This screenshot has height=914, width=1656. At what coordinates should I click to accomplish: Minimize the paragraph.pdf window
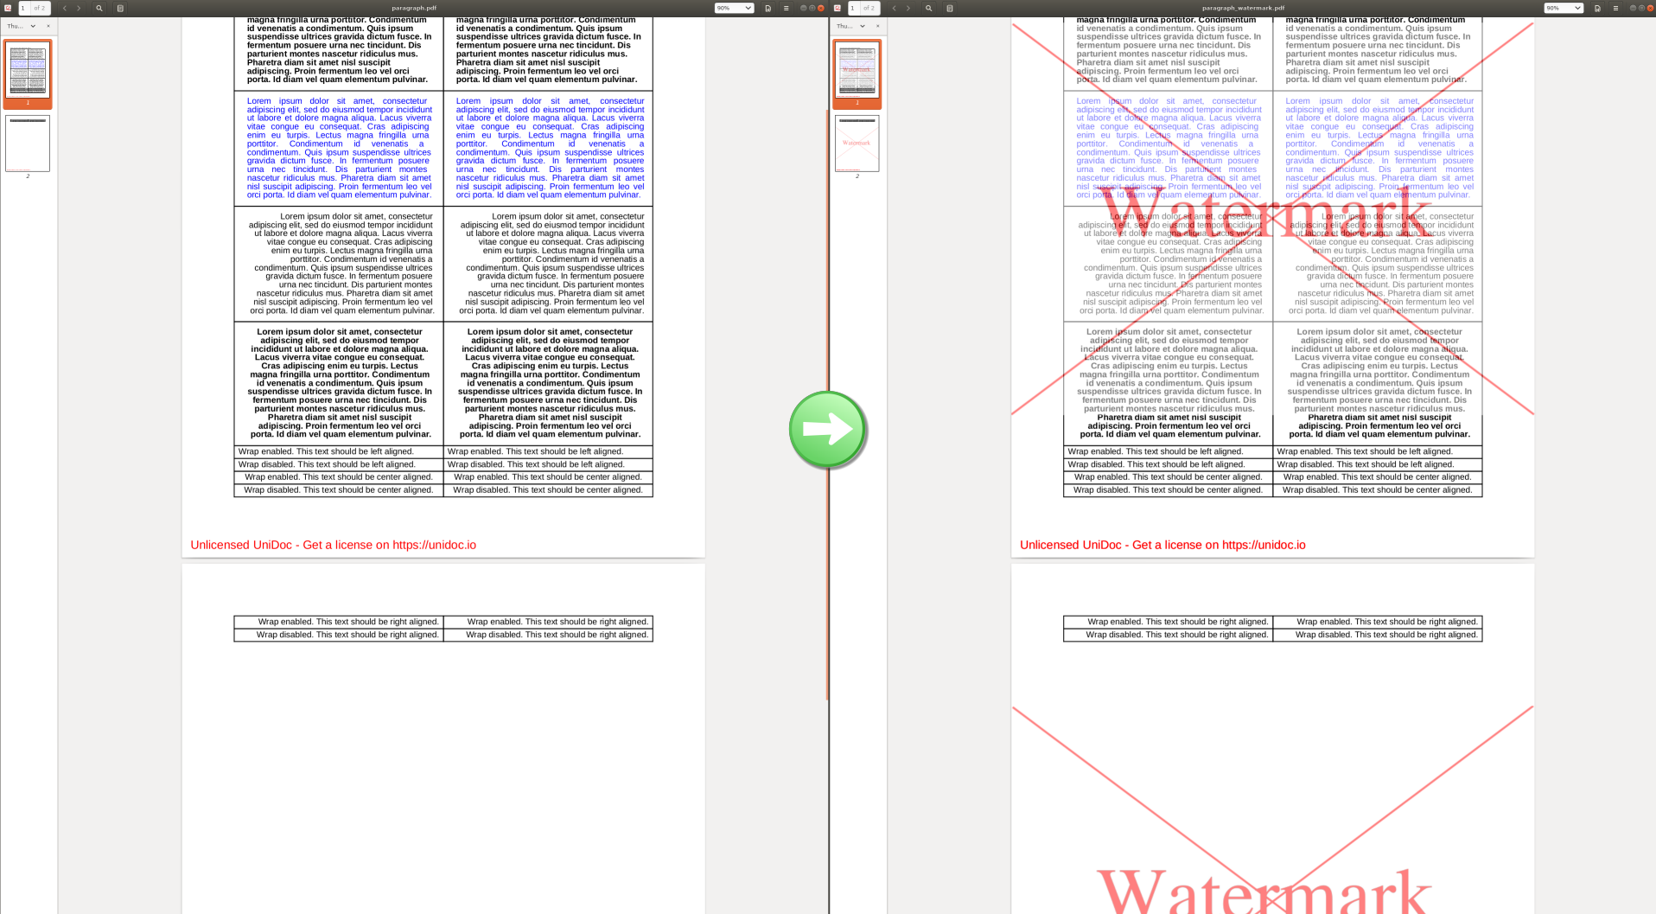pyautogui.click(x=804, y=8)
